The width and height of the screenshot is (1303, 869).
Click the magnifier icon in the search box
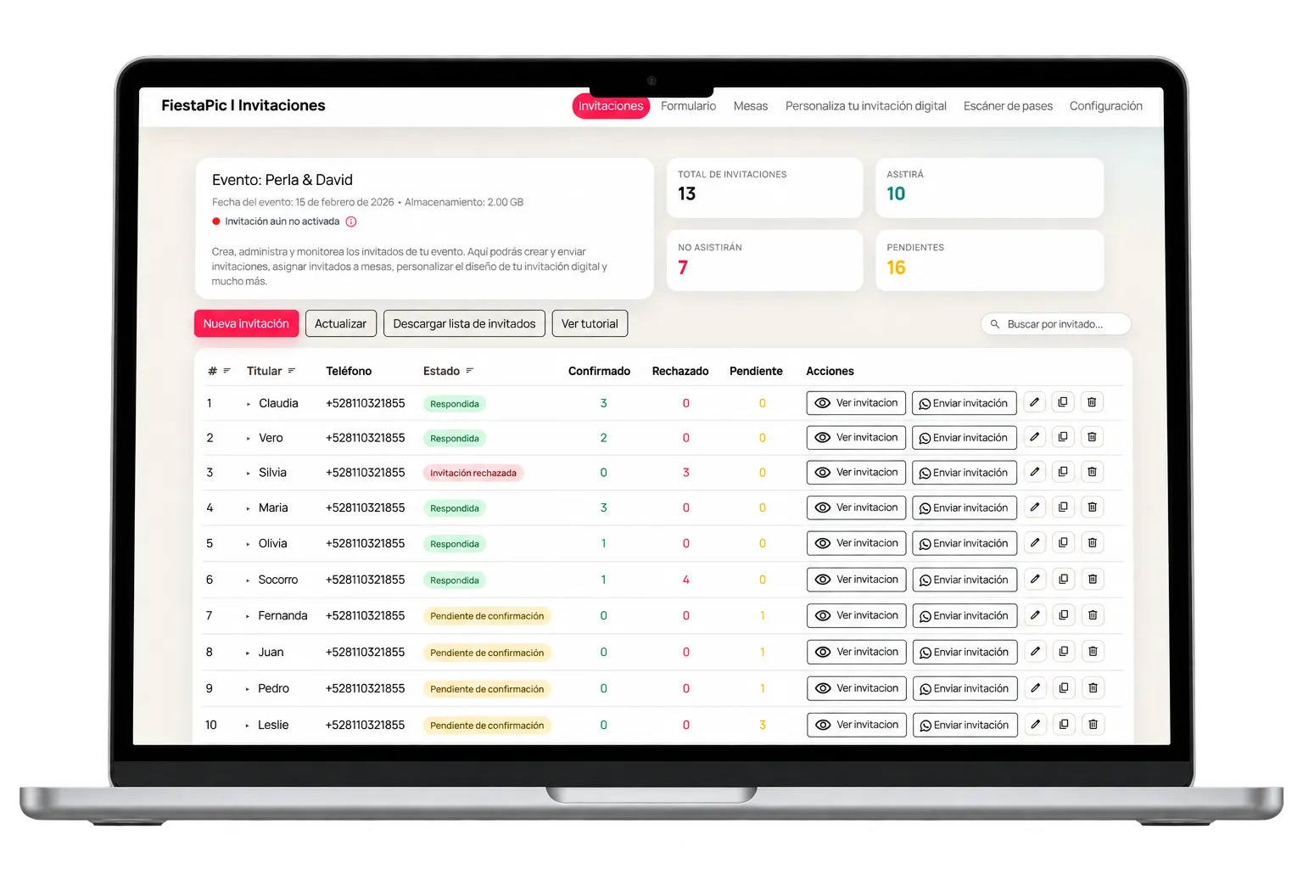tap(995, 324)
